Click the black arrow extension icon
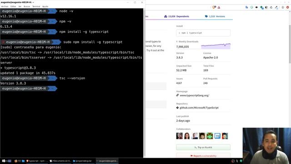 click(256, 7)
